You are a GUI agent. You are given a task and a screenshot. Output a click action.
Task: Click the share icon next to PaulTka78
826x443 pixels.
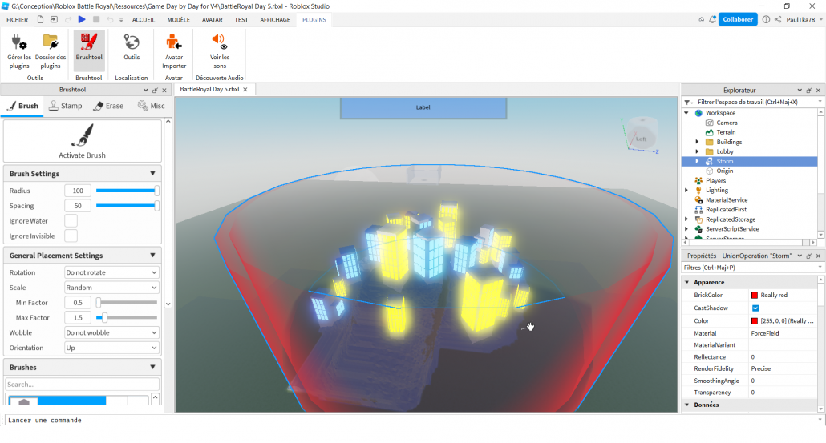[778, 19]
